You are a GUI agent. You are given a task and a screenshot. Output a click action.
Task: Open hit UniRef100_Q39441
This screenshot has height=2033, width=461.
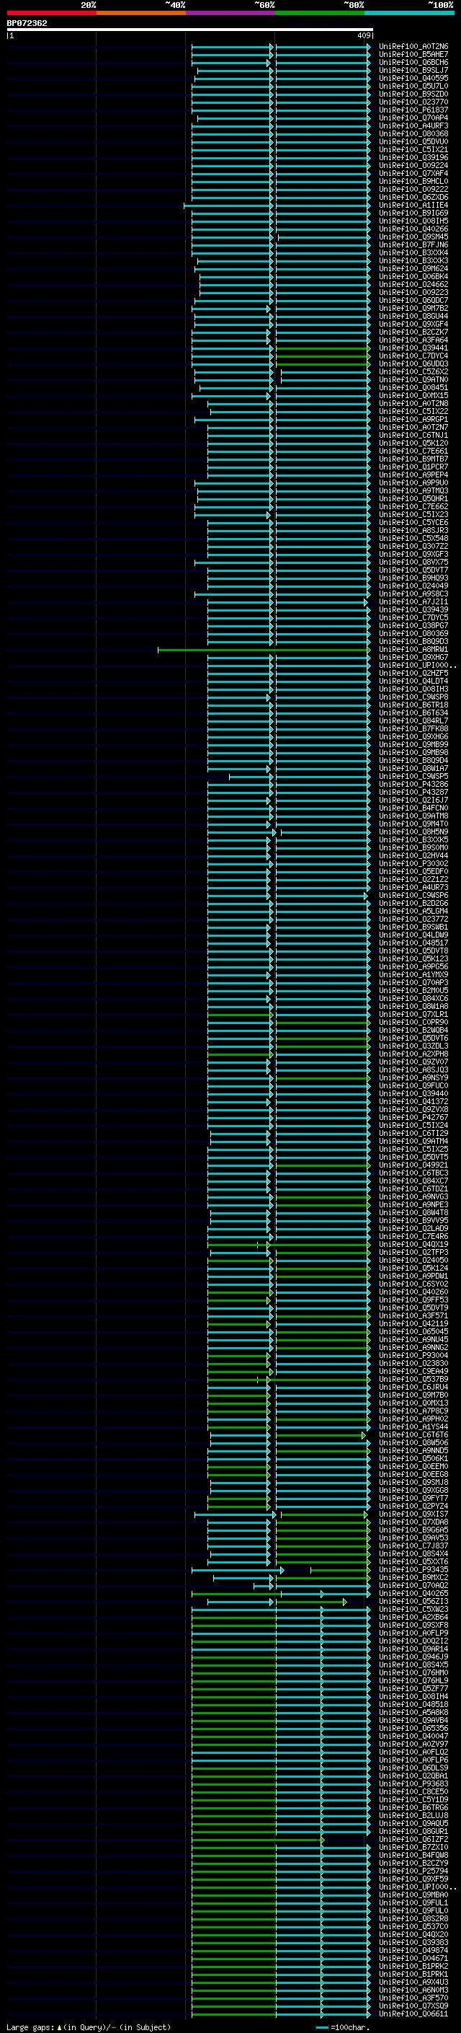[x=413, y=348]
